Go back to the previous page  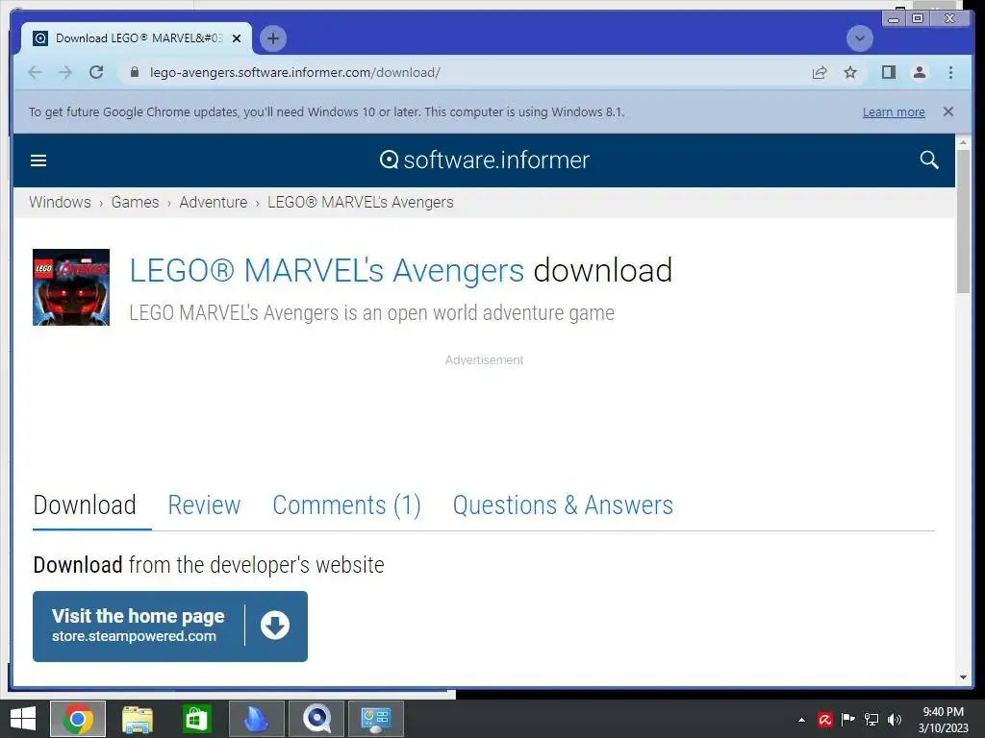pyautogui.click(x=36, y=72)
